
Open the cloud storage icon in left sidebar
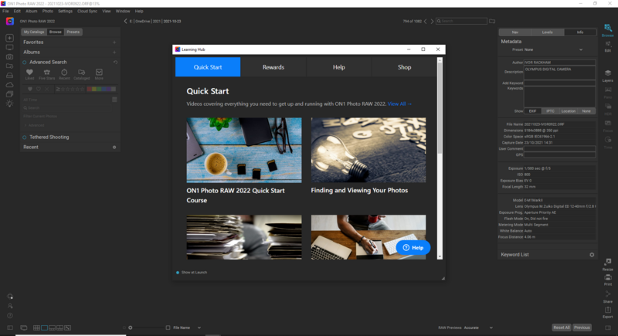point(10,85)
